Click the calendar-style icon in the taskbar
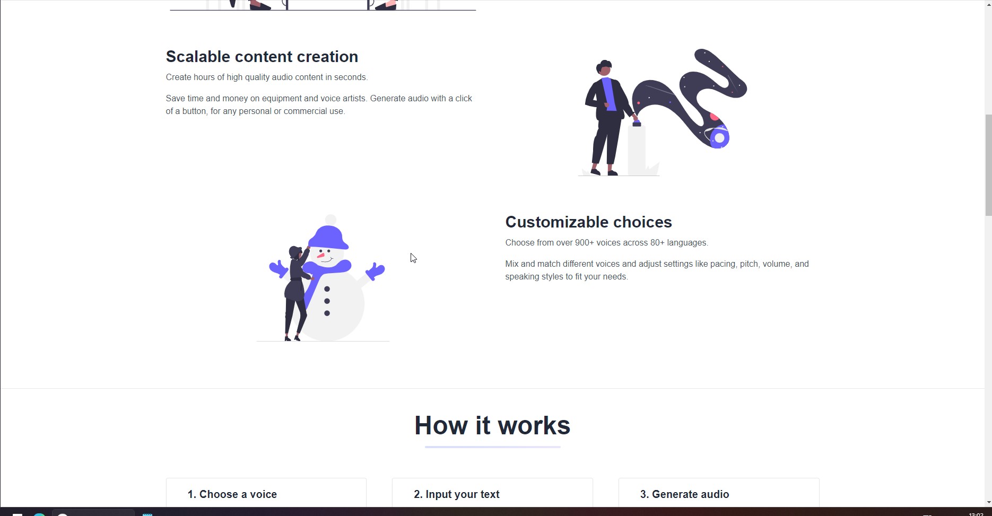Screen dimensions: 992x516 147,513
